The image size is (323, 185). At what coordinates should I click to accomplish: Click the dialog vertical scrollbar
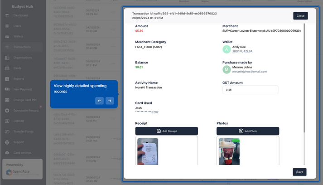pos(304,78)
